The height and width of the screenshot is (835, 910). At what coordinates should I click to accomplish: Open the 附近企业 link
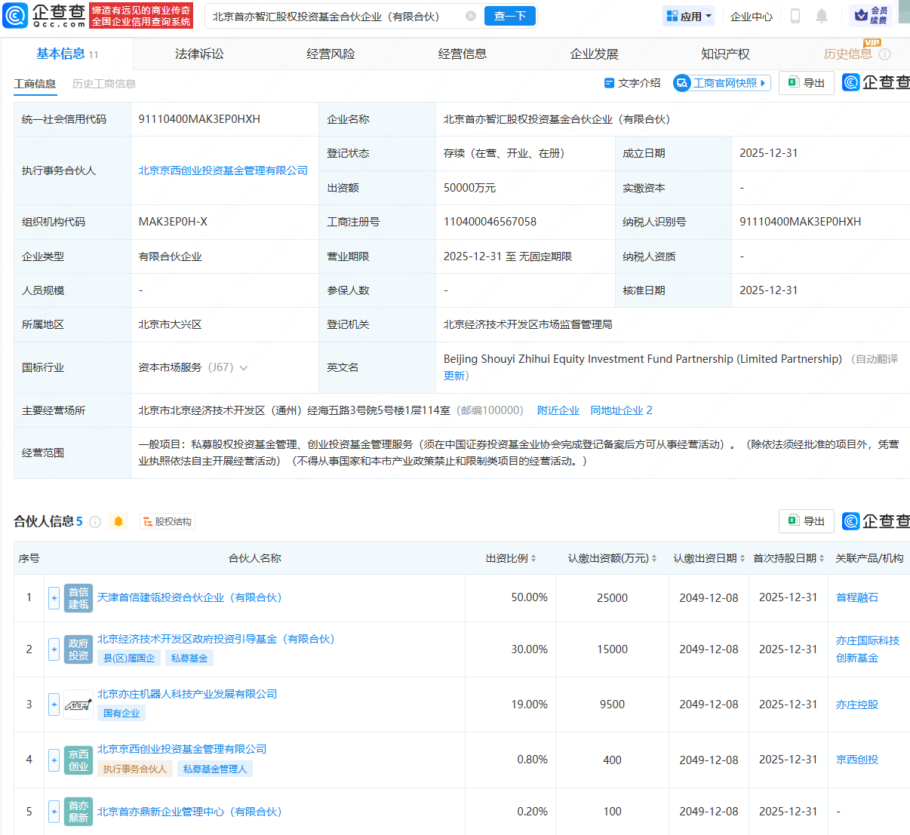pos(559,410)
